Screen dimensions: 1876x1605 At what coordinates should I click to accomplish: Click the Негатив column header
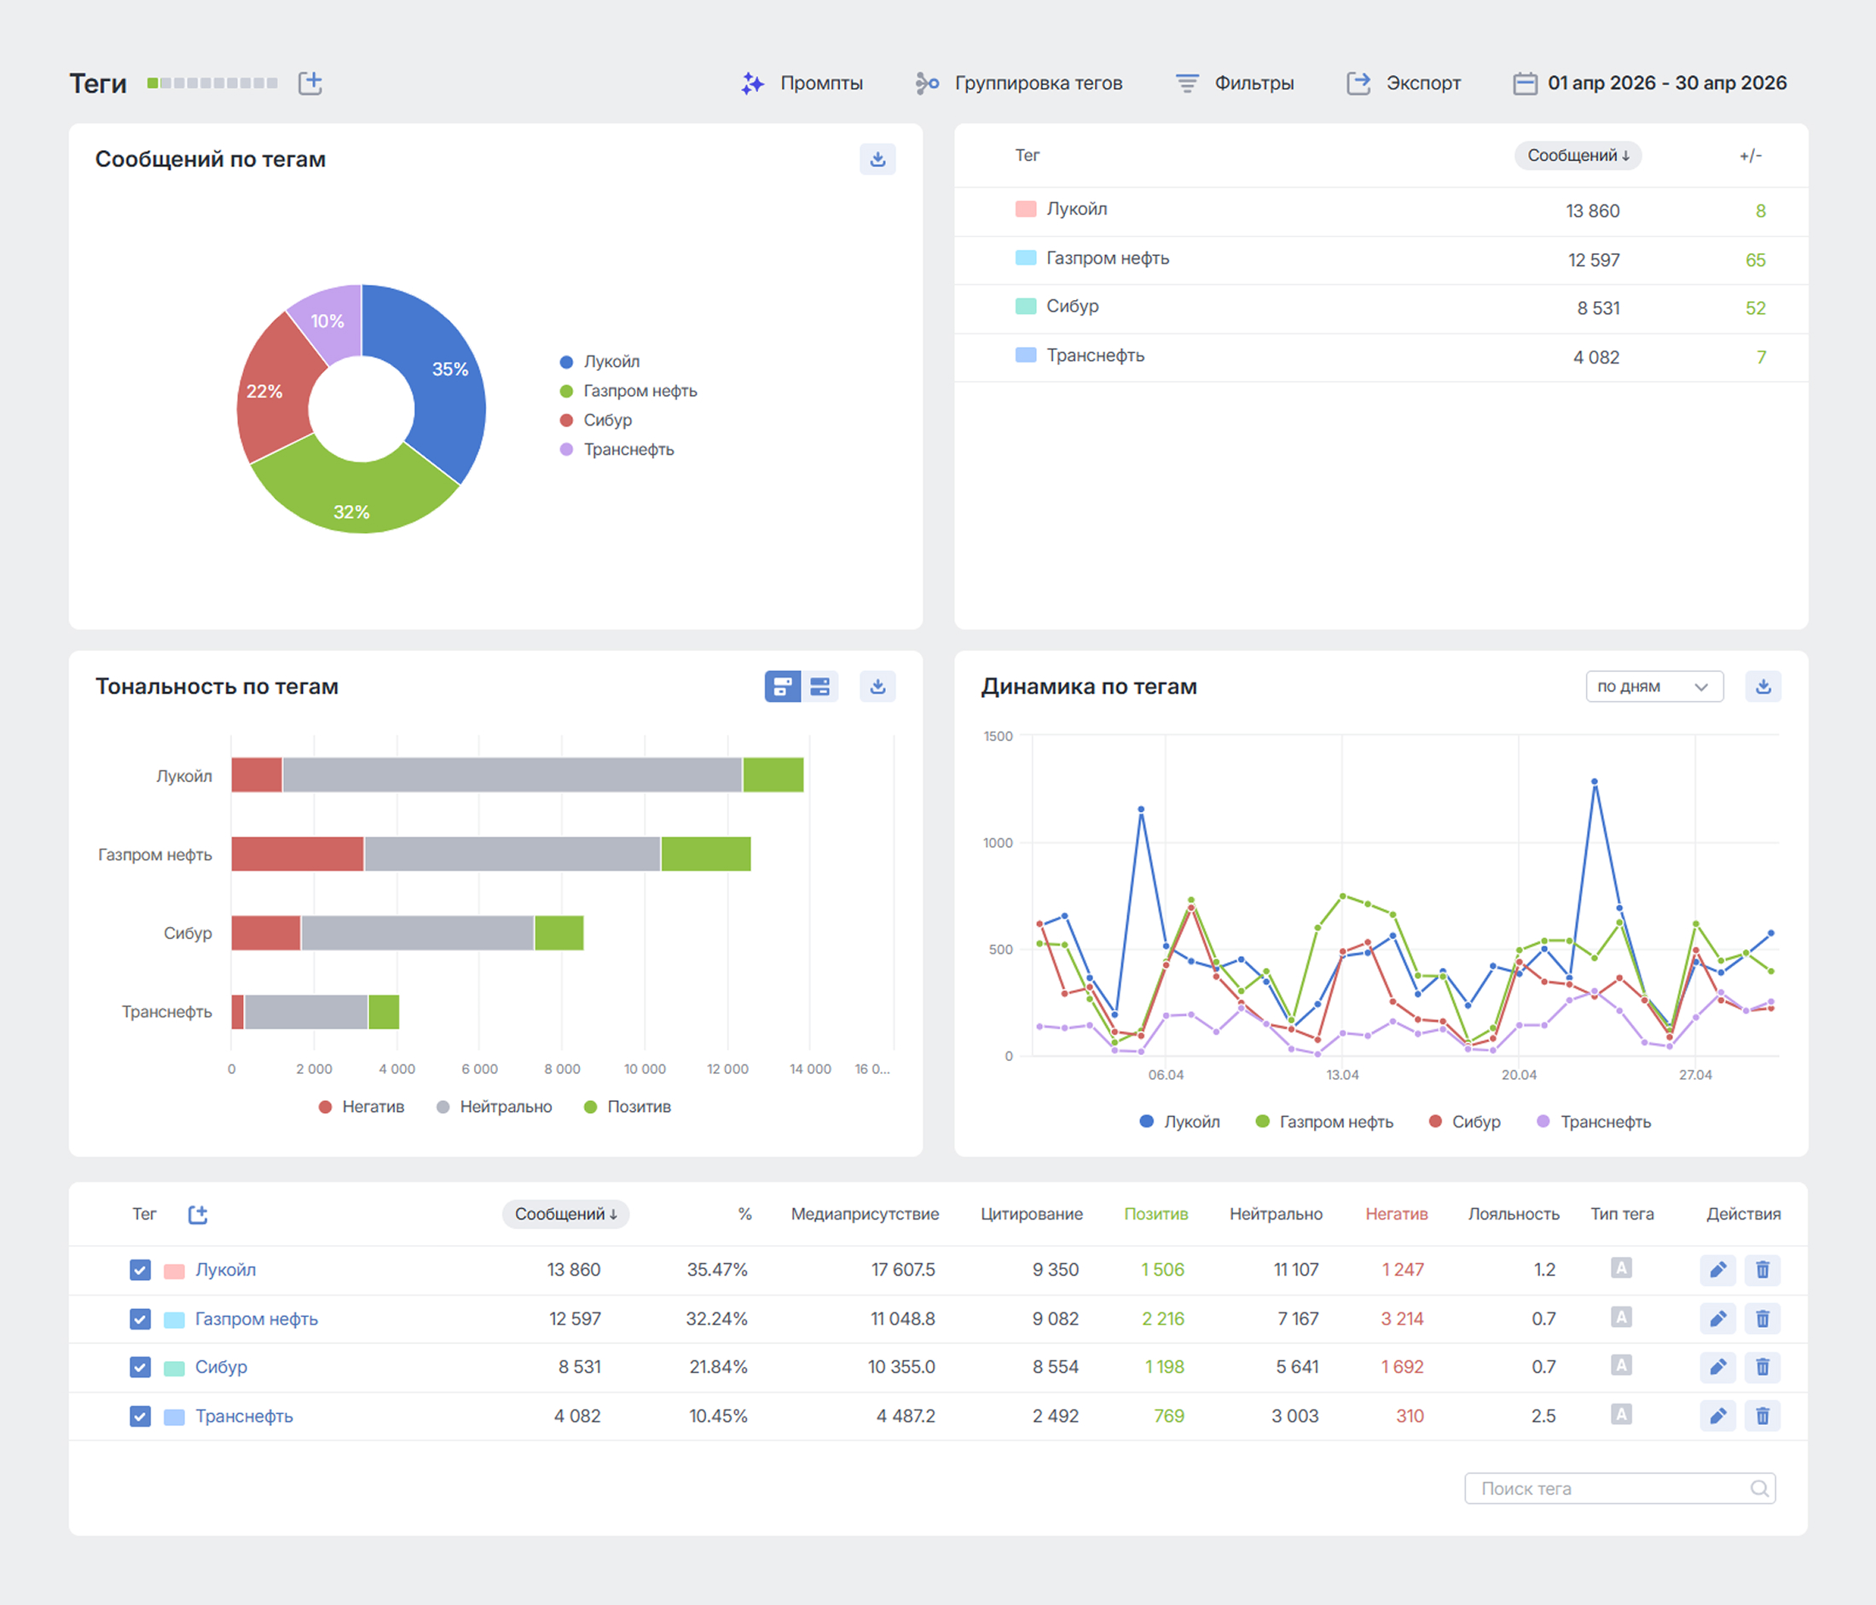click(x=1396, y=1214)
